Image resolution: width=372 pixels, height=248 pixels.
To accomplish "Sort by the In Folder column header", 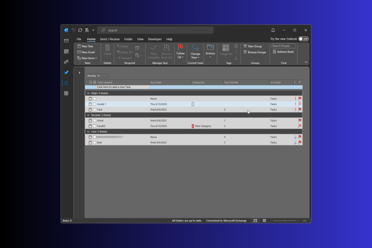I will (x=281, y=82).
